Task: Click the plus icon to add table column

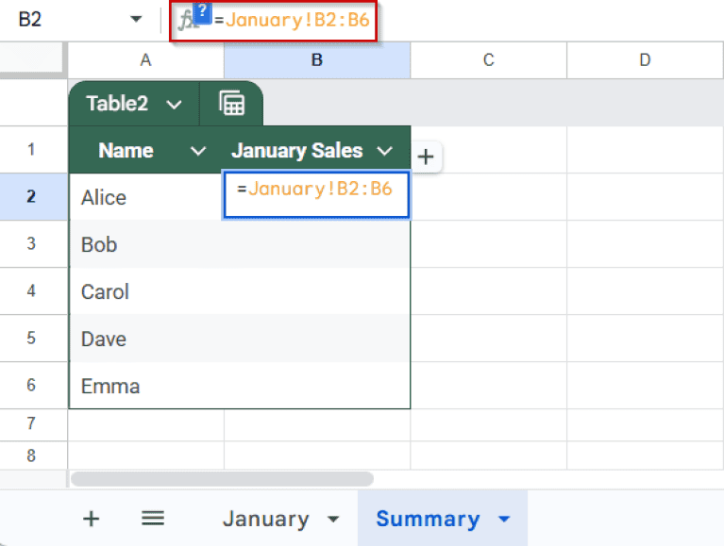Action: [426, 157]
